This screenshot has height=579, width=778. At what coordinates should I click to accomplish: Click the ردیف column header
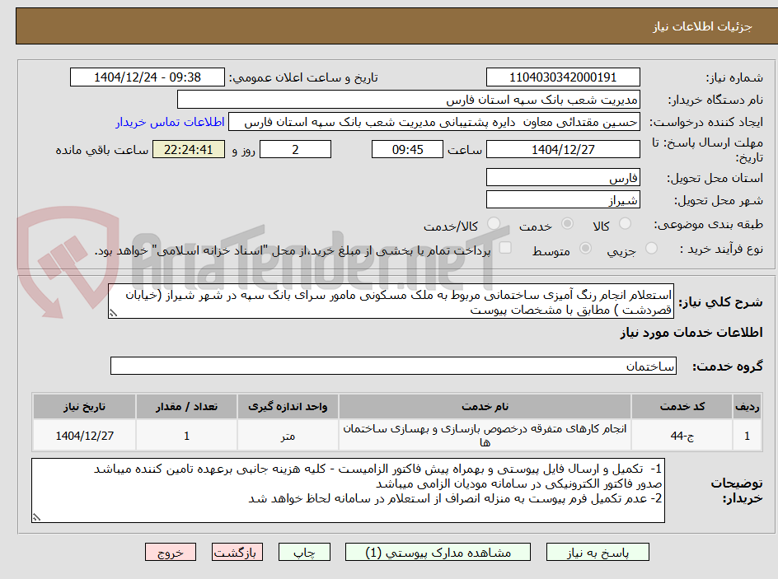click(748, 407)
